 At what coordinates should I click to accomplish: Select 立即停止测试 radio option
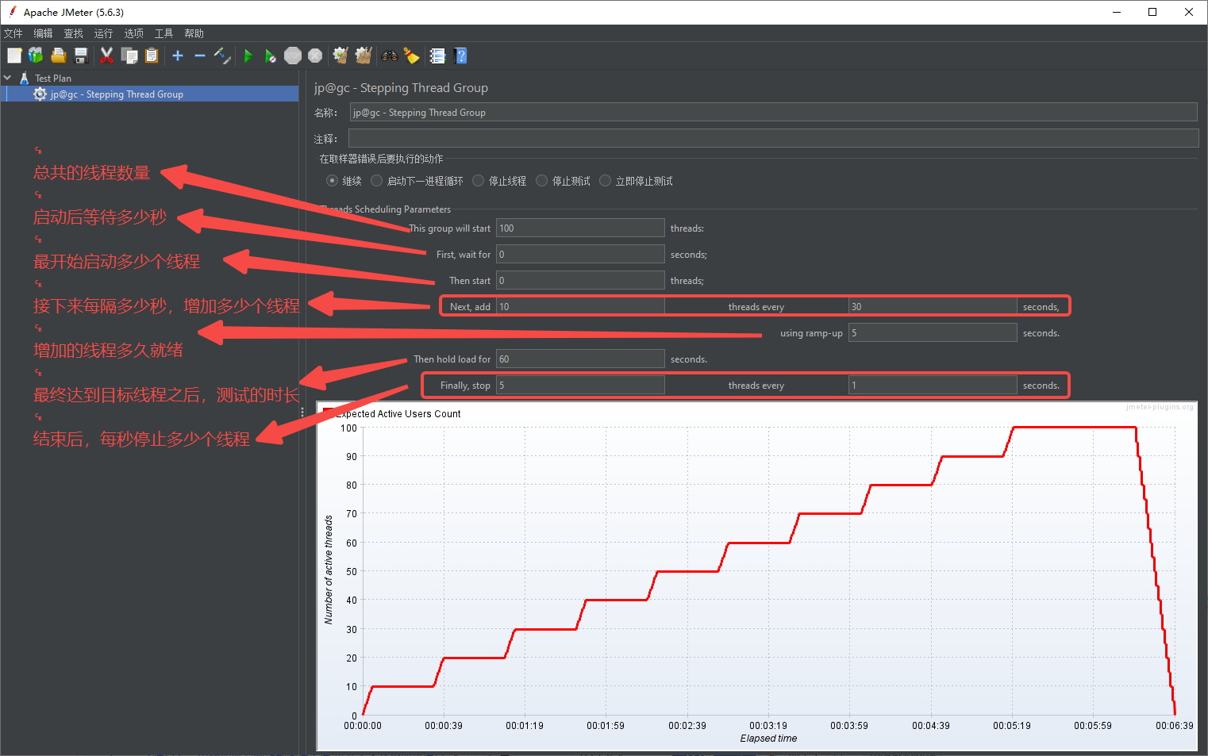tap(606, 181)
